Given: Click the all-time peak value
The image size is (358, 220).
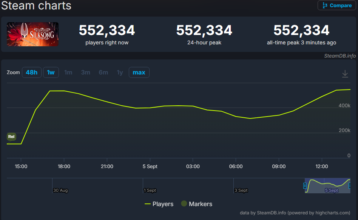Looking at the screenshot, I should click(x=301, y=30).
